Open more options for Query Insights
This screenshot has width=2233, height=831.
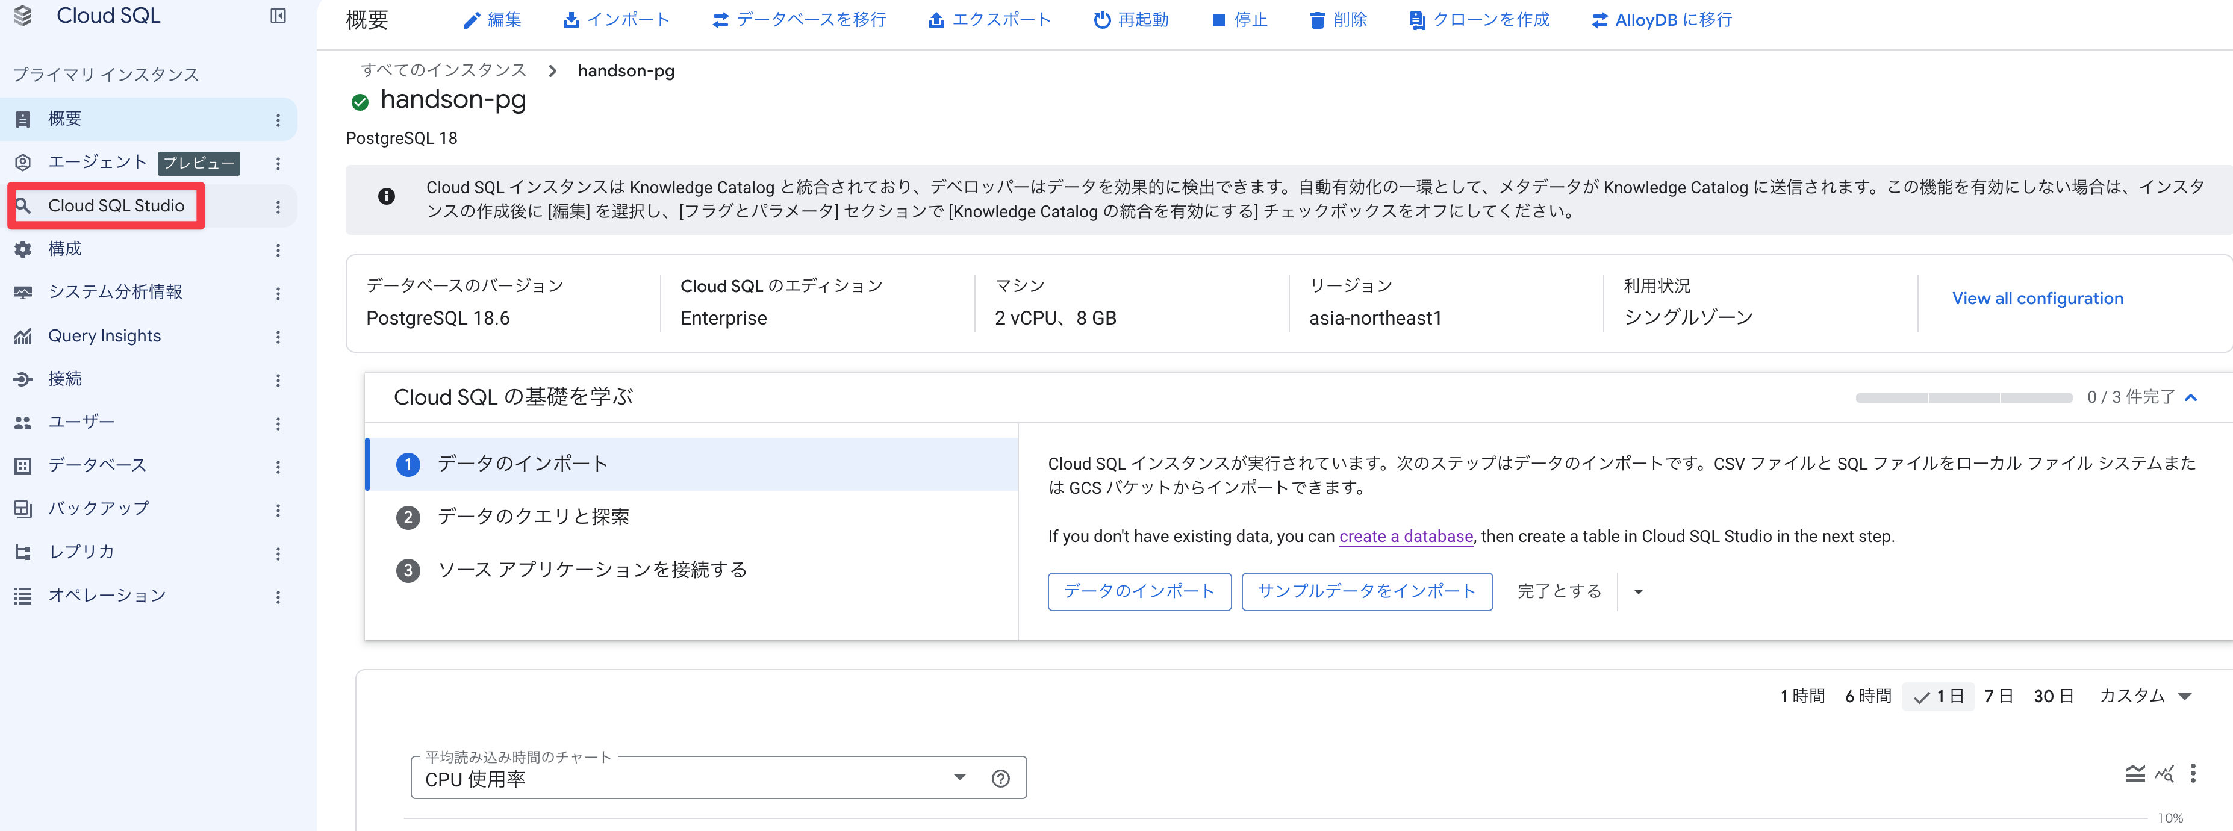point(278,336)
